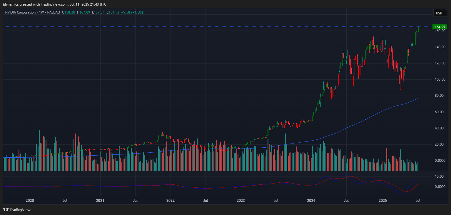This screenshot has width=451, height=215.
Task: Click the 160.00 price scale label
Action: pos(440,31)
